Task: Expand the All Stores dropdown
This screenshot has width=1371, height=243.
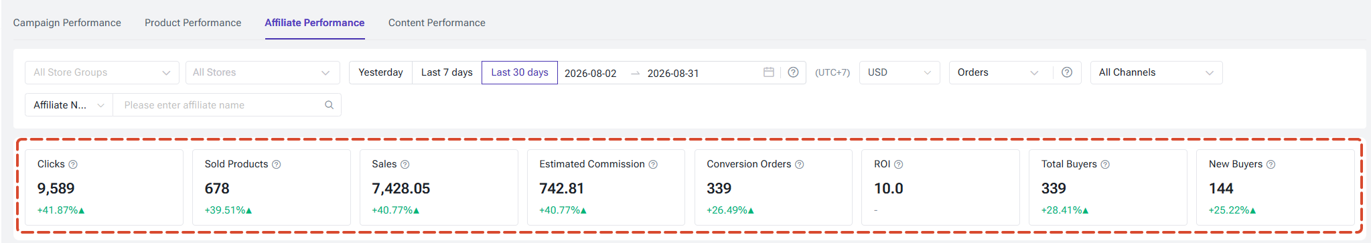Action: pos(262,72)
